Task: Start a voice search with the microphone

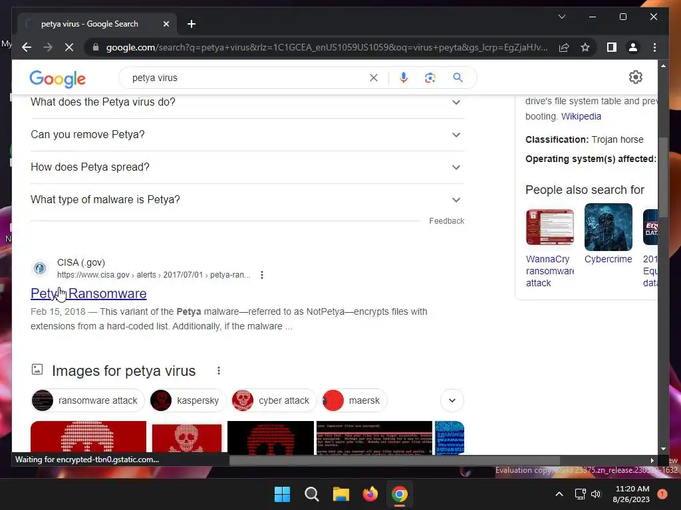Action: pos(404,78)
